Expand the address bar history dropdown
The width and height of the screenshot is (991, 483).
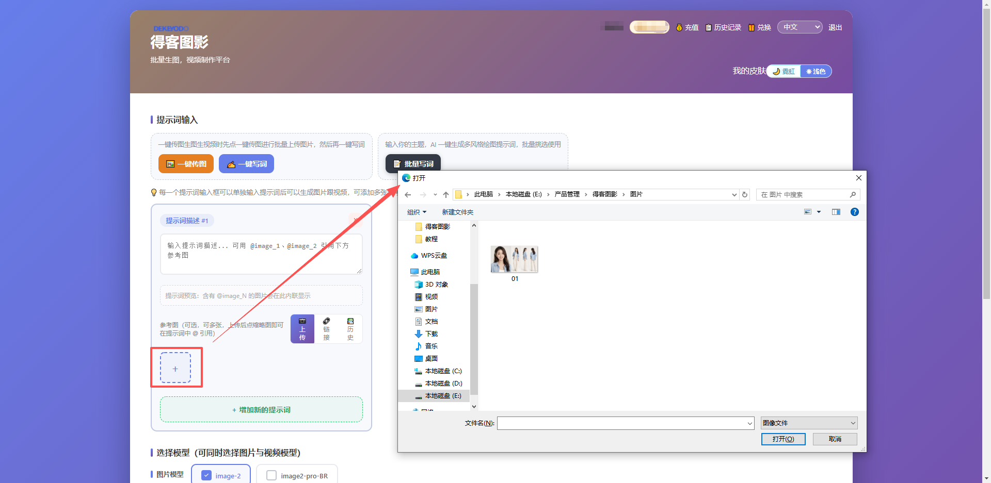pyautogui.click(x=734, y=195)
